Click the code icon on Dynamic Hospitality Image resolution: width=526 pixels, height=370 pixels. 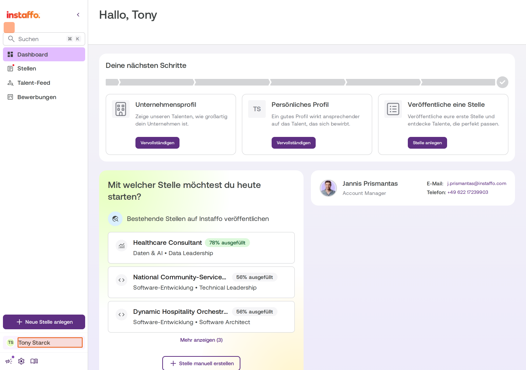121,315
